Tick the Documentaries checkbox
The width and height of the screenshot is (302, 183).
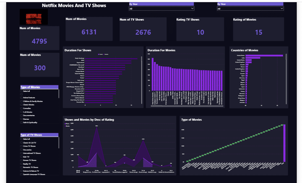[x=21, y=115]
